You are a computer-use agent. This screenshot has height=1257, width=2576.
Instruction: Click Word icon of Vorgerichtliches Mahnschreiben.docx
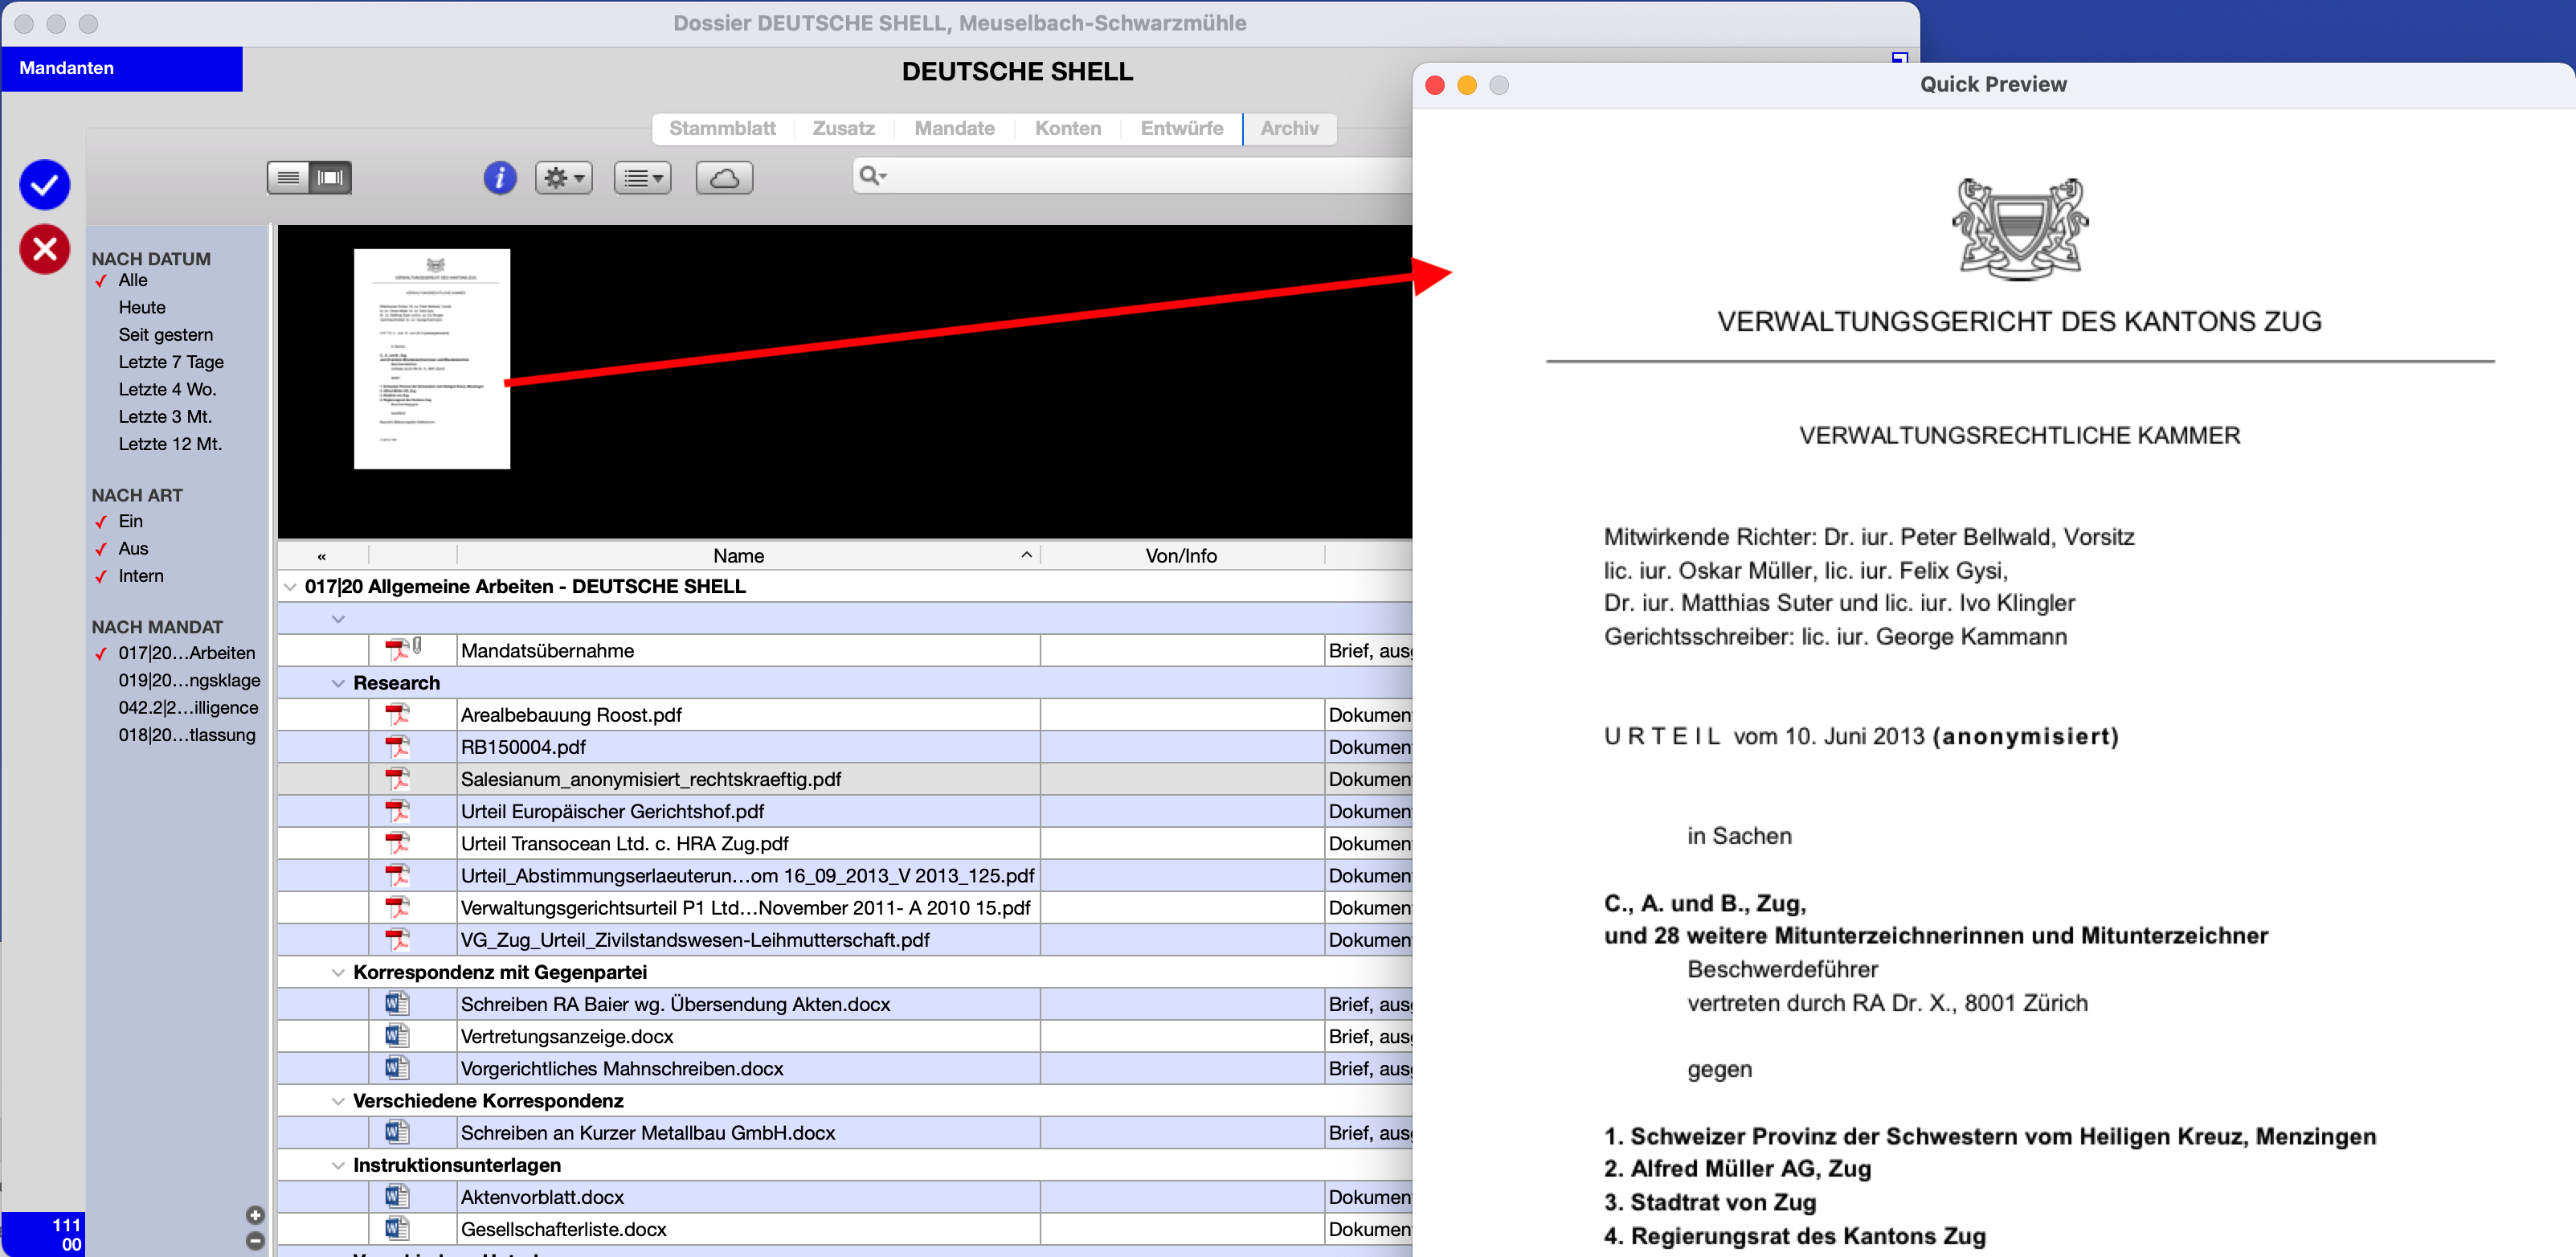point(397,1067)
